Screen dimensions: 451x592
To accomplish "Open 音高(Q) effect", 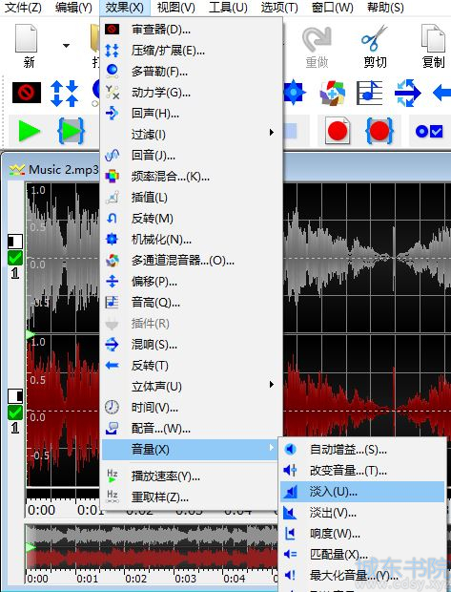I will tap(192, 302).
